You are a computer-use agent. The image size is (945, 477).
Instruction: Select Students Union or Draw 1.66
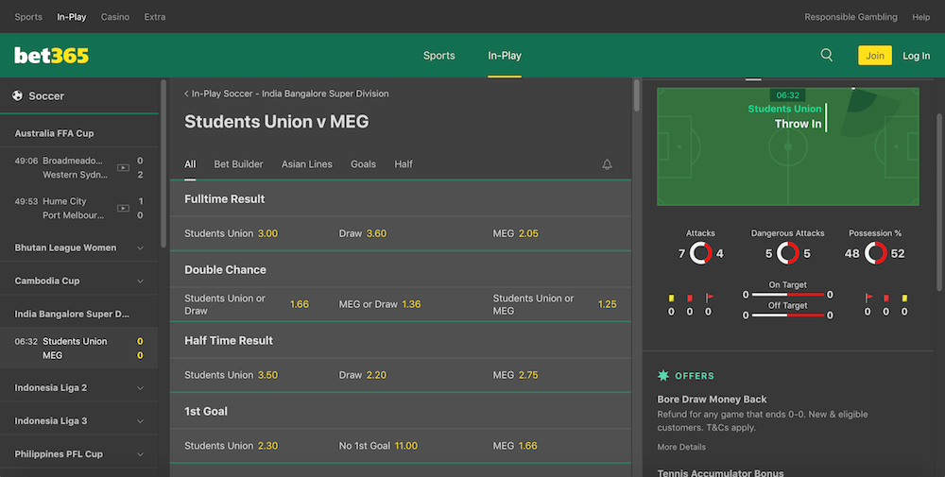coord(247,304)
